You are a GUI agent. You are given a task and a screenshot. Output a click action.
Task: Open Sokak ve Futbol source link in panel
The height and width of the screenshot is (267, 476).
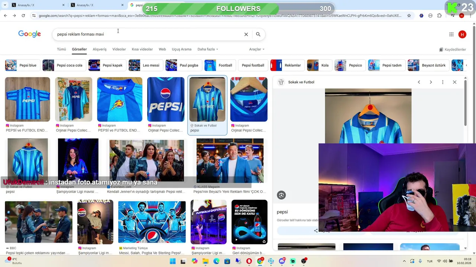coord(301,82)
